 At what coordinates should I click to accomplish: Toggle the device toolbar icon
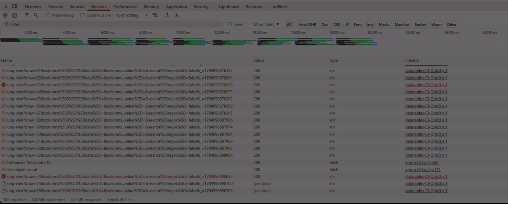click(x=14, y=7)
